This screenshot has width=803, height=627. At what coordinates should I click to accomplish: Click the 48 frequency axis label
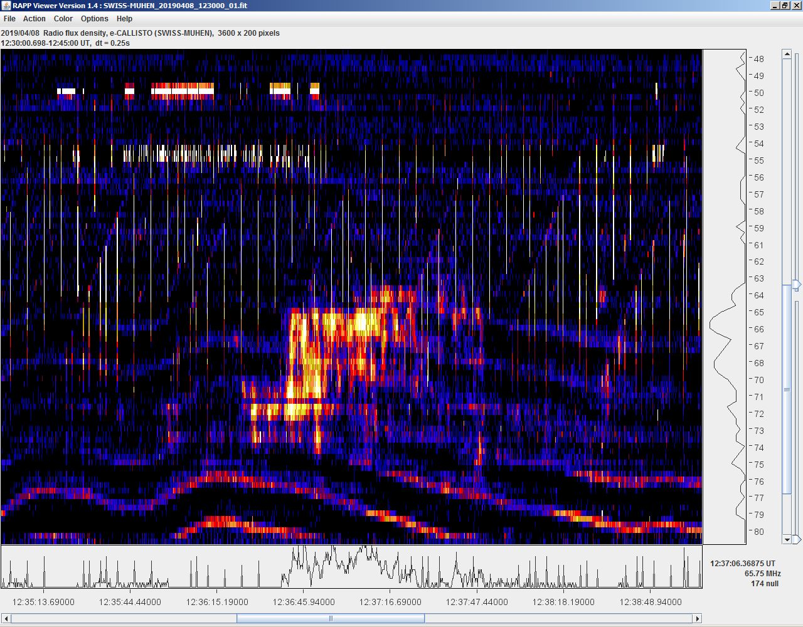click(x=759, y=59)
